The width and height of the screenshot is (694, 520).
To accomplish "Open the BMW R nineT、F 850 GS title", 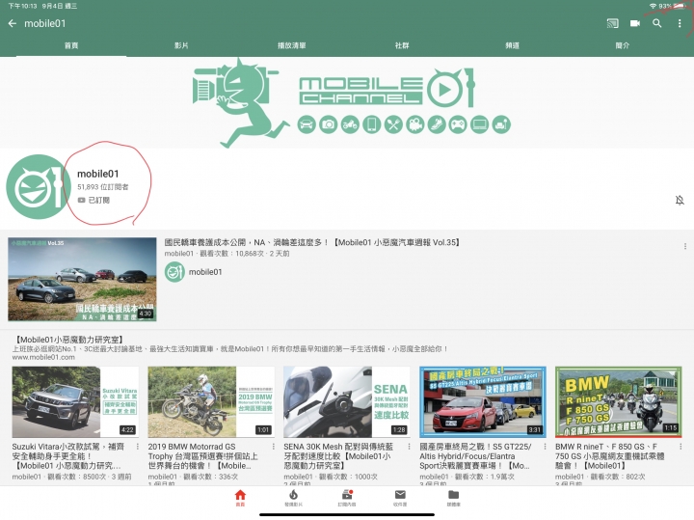I will pos(609,456).
